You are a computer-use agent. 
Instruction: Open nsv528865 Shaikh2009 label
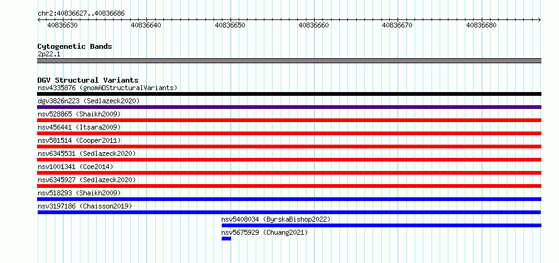[x=79, y=114]
